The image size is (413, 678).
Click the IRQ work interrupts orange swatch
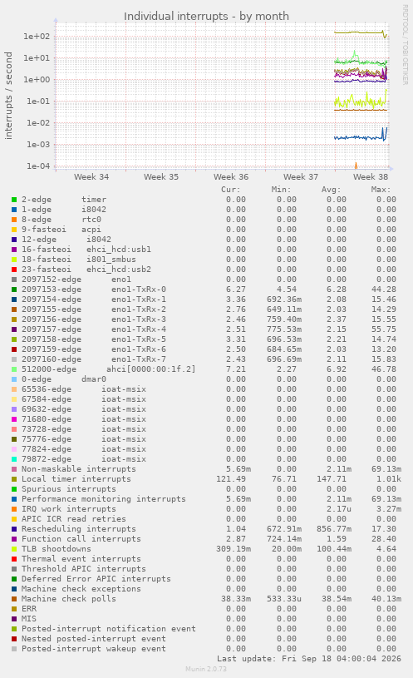14,509
